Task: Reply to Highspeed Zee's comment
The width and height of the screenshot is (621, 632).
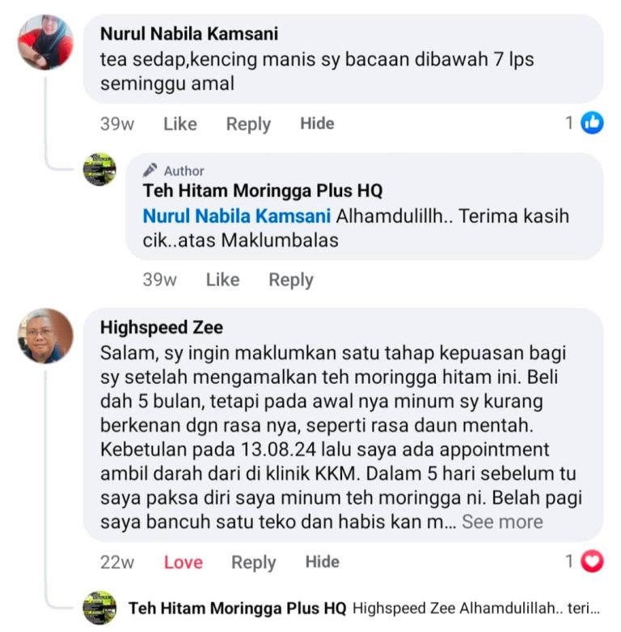Action: (x=254, y=562)
